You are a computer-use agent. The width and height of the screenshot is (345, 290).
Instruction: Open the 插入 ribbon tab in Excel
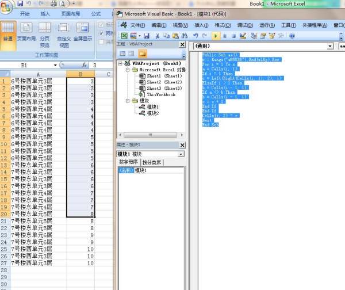click(x=45, y=13)
